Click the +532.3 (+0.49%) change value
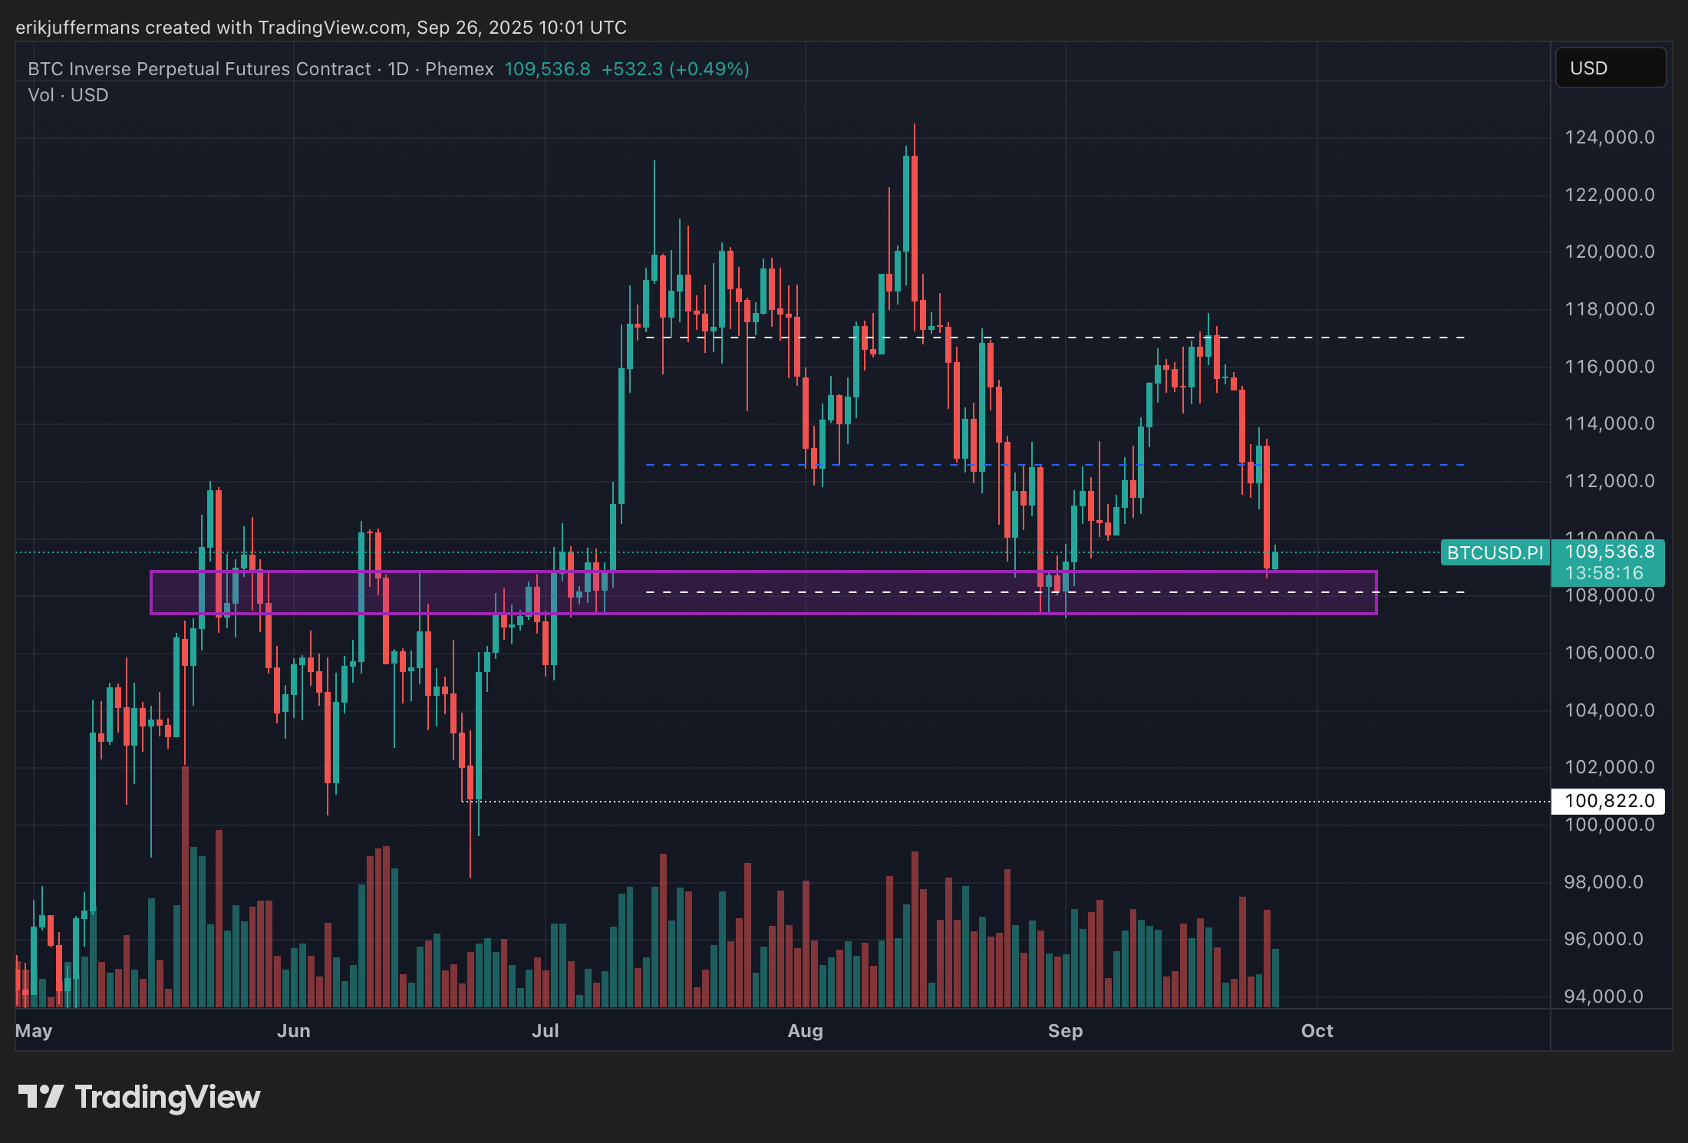The width and height of the screenshot is (1688, 1143). [x=674, y=69]
